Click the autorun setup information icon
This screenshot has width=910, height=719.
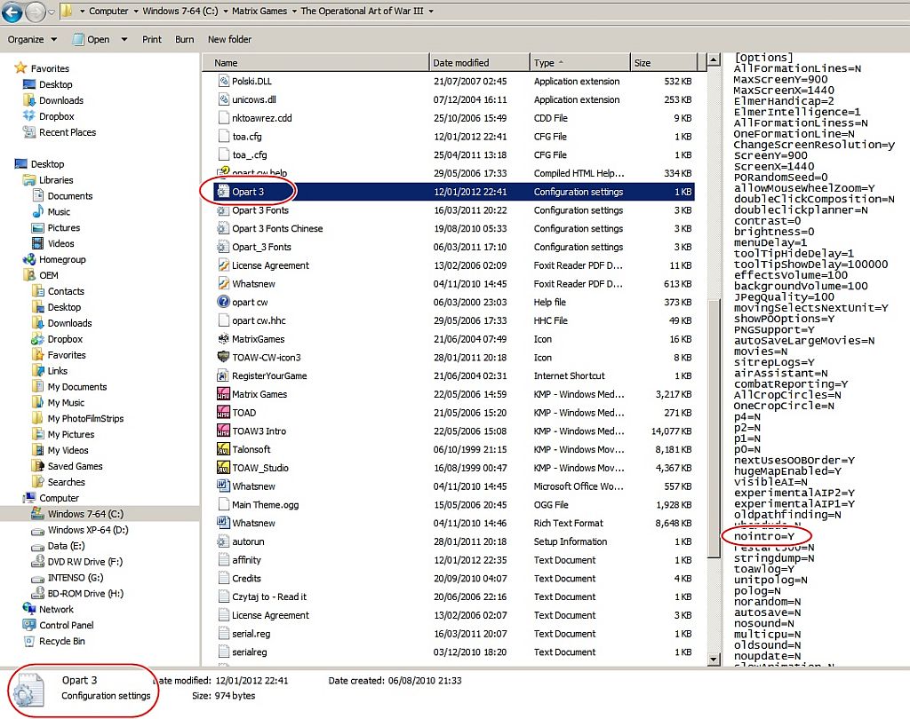click(x=223, y=541)
